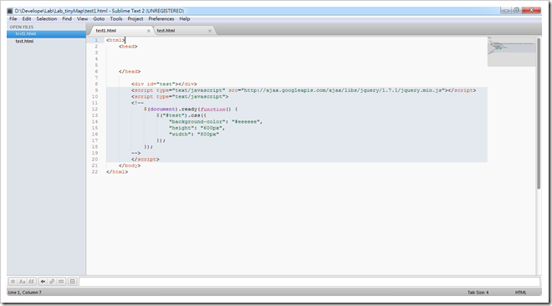Minimize the Sublime Text window
Image resolution: width=552 pixels, height=306 pixels.
pyautogui.click(x=505, y=10)
